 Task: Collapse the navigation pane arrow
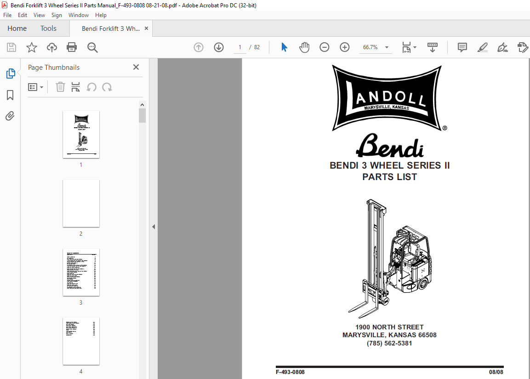tap(154, 226)
